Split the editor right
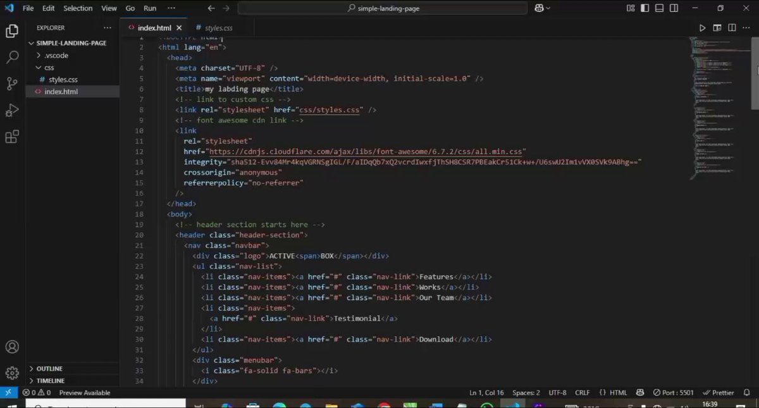This screenshot has width=759, height=408. click(732, 28)
